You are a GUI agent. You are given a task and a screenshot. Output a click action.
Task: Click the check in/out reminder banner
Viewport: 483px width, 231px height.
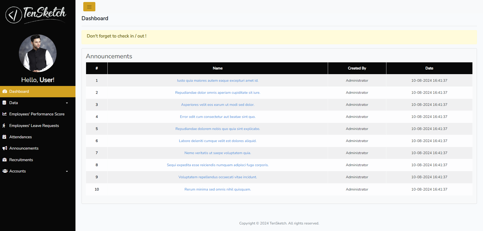pyautogui.click(x=279, y=37)
